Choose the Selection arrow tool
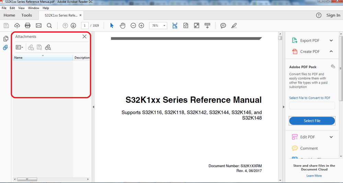343x183 pixels. pos(112,26)
